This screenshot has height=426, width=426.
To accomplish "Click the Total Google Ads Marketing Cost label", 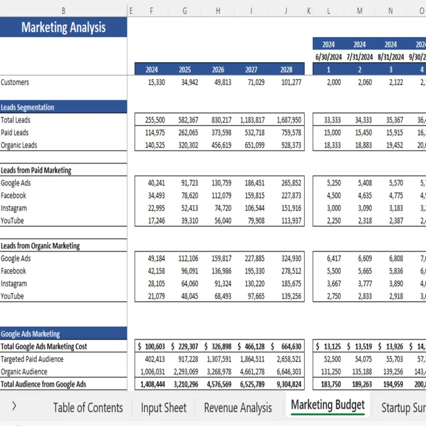I will 44,346.
